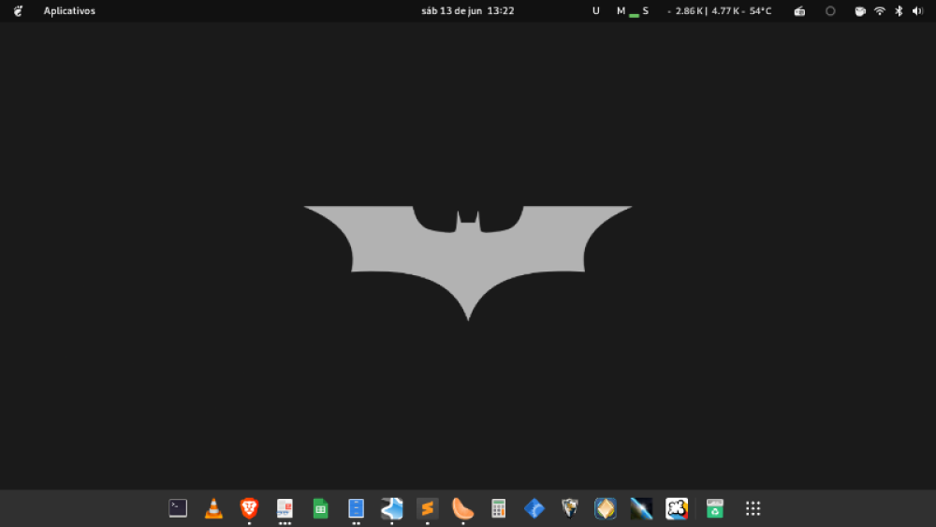Open the colorful cartoon app icon
The height and width of the screenshot is (527, 936).
coord(677,508)
